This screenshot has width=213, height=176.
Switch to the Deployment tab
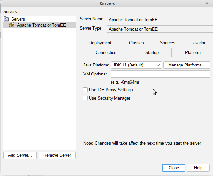click(x=100, y=43)
